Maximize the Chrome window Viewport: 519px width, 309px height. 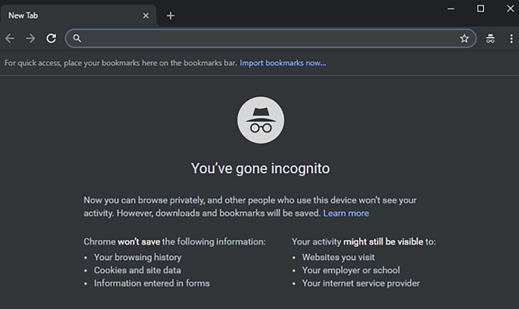point(481,9)
